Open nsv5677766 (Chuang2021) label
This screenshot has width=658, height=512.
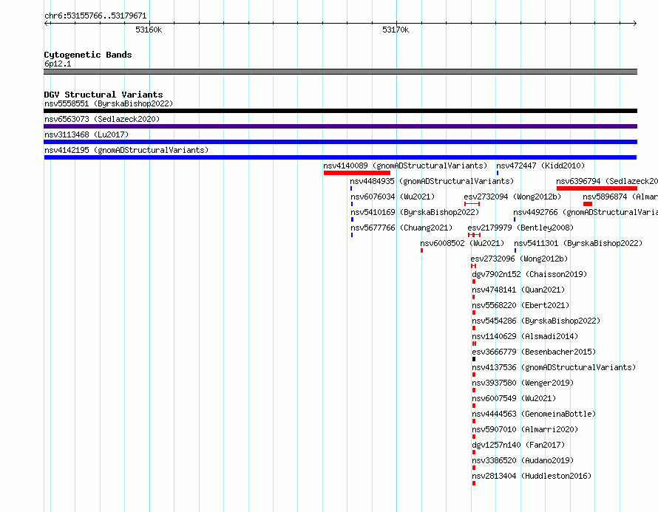(401, 228)
